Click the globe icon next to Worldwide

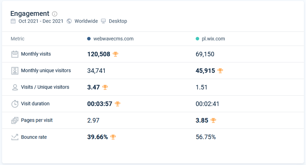pyautogui.click(x=69, y=21)
